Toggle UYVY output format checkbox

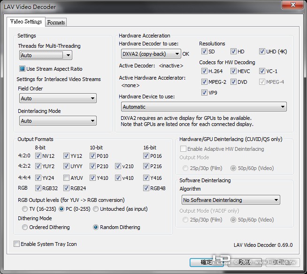pyautogui.click(x=66, y=166)
